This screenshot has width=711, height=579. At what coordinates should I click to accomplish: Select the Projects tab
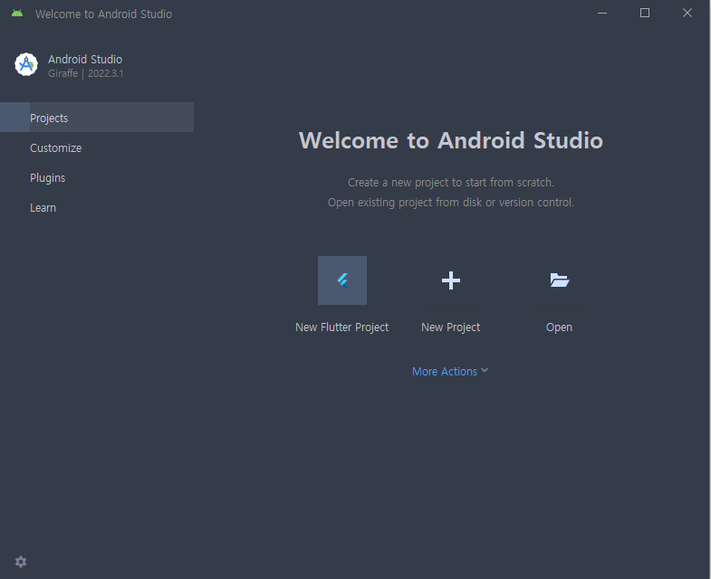97,118
